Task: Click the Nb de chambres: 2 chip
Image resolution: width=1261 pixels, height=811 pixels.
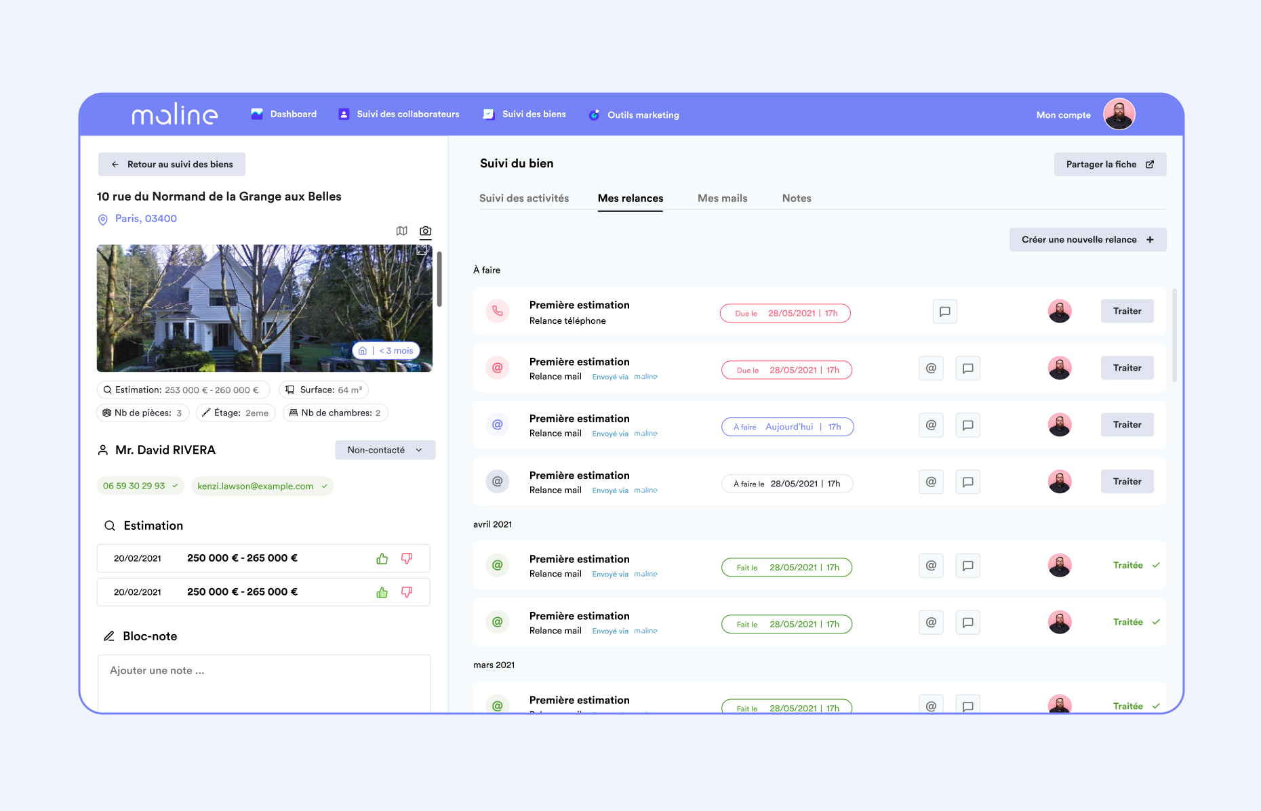Action: click(336, 413)
